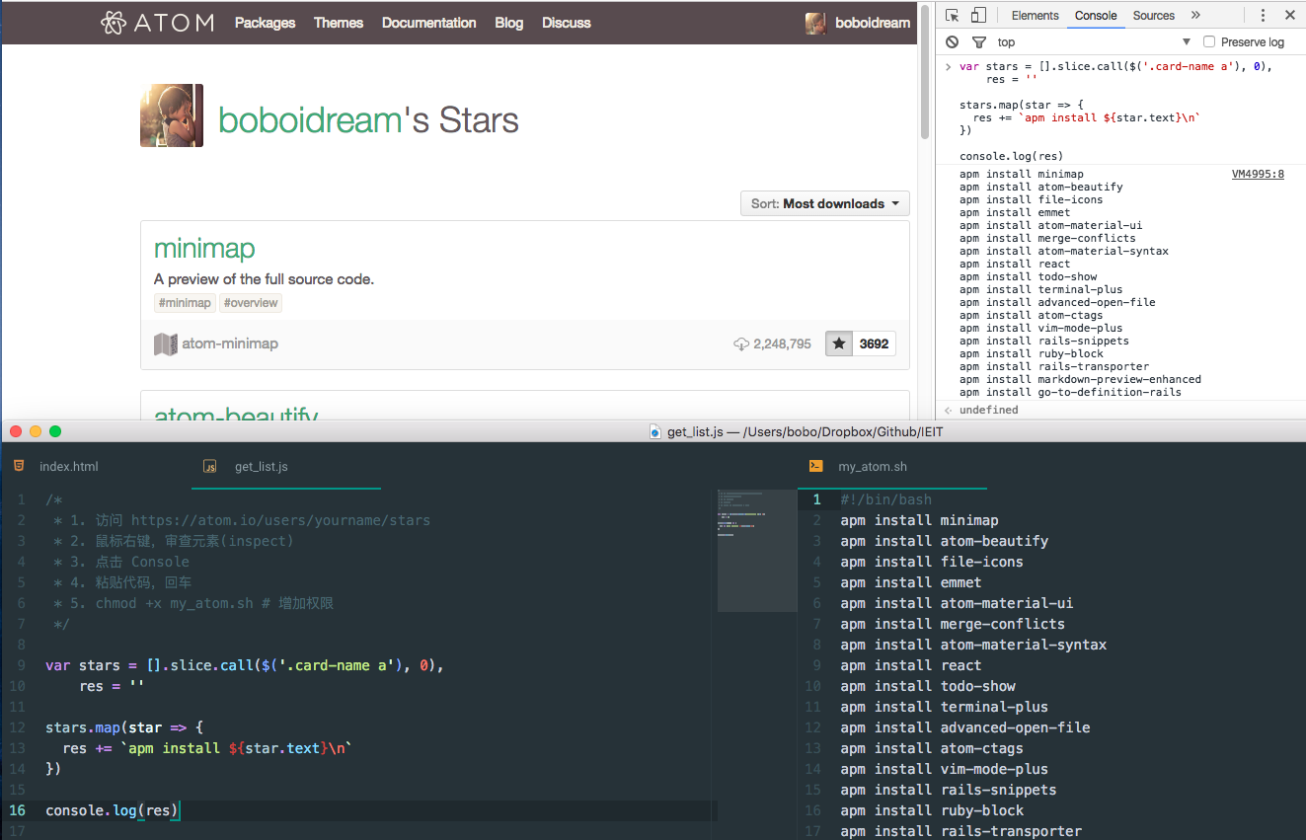The height and width of the screenshot is (840, 1306).
Task: Click the #overview tag on minimap
Action: 251,303
